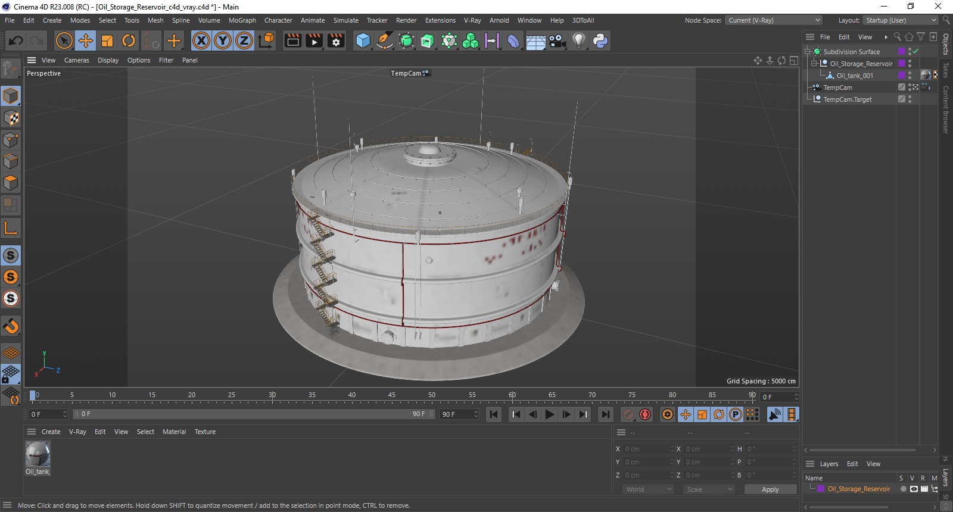Toggle Subdivision Surface enable checkmark
Viewport: 953px width, 512px height.
click(916, 52)
